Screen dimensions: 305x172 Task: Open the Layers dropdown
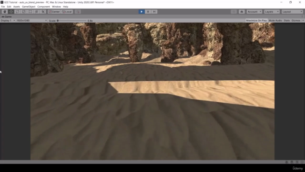[x=272, y=11]
